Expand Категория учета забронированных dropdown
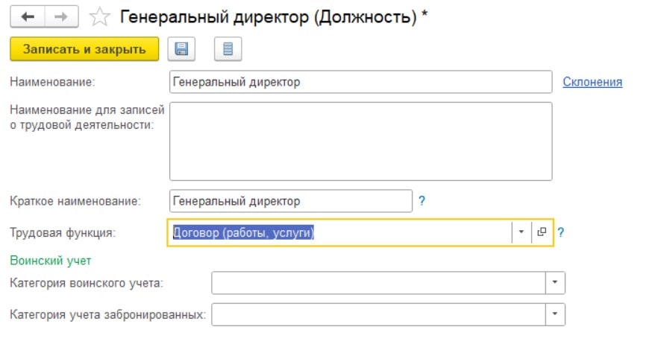Viewport: 652px width, 347px height. pyautogui.click(x=555, y=314)
